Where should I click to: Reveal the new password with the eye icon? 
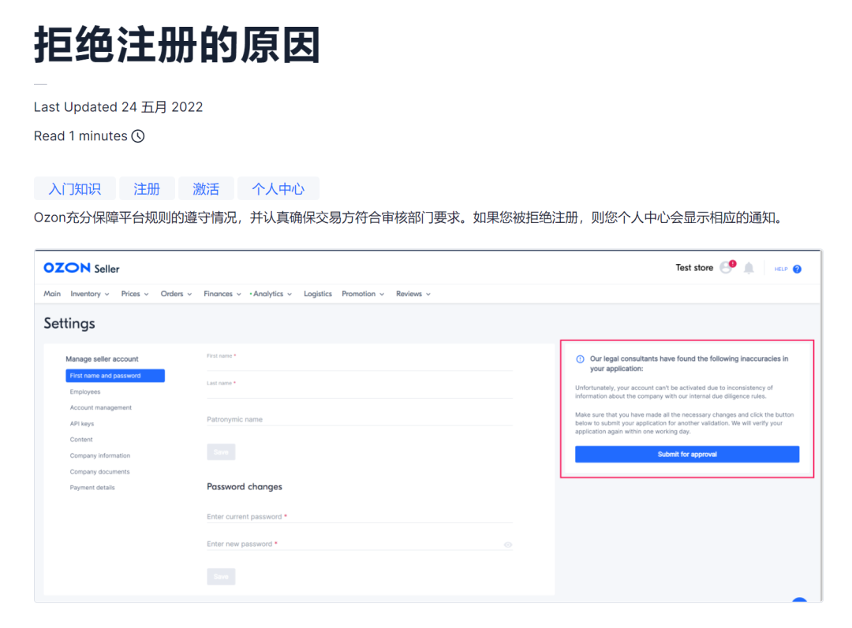[508, 544]
